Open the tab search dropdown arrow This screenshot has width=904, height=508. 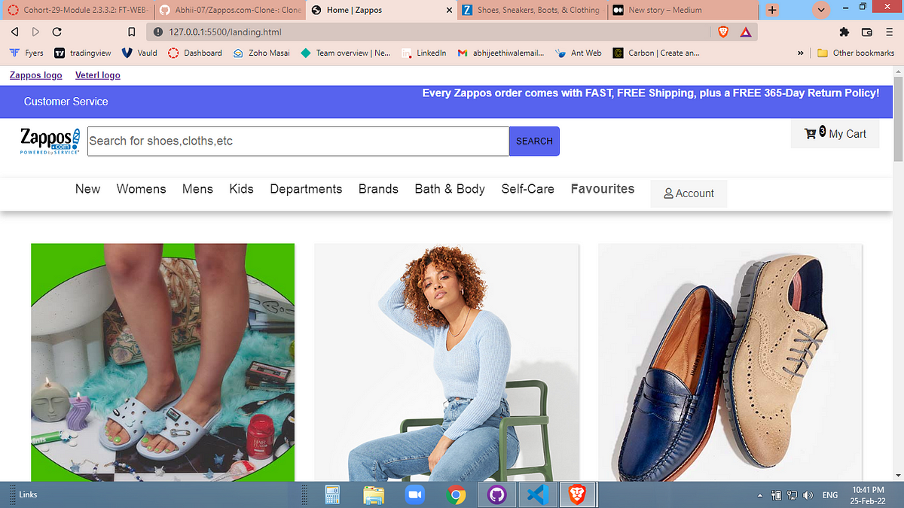[821, 10]
